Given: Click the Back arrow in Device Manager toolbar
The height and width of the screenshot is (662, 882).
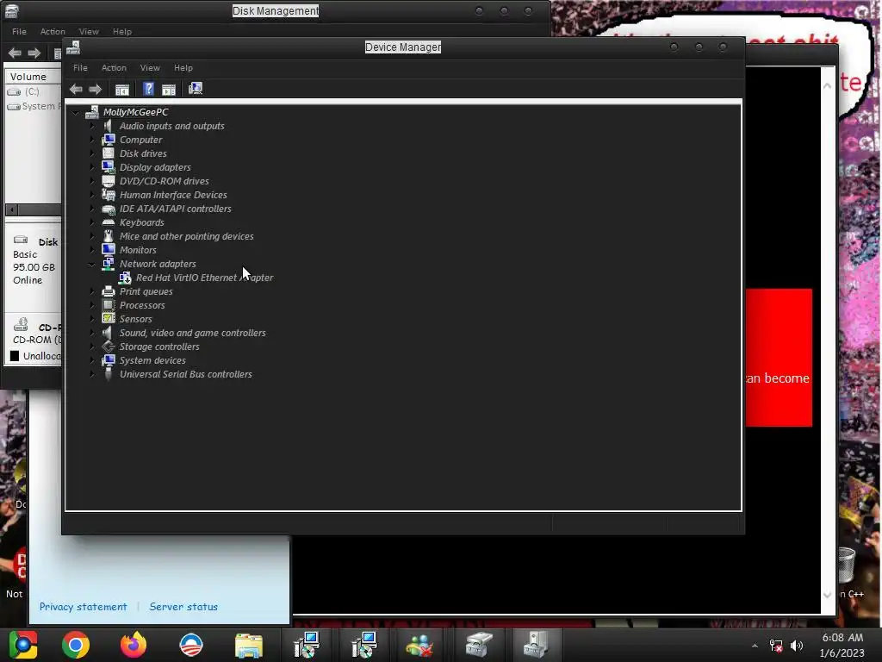Looking at the screenshot, I should pos(76,89).
